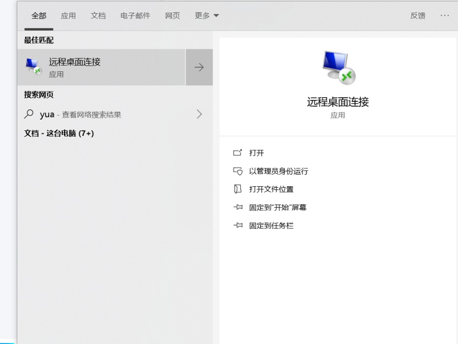Click the 打开文件位置 icon
This screenshot has height=344, width=458.
(238, 189)
